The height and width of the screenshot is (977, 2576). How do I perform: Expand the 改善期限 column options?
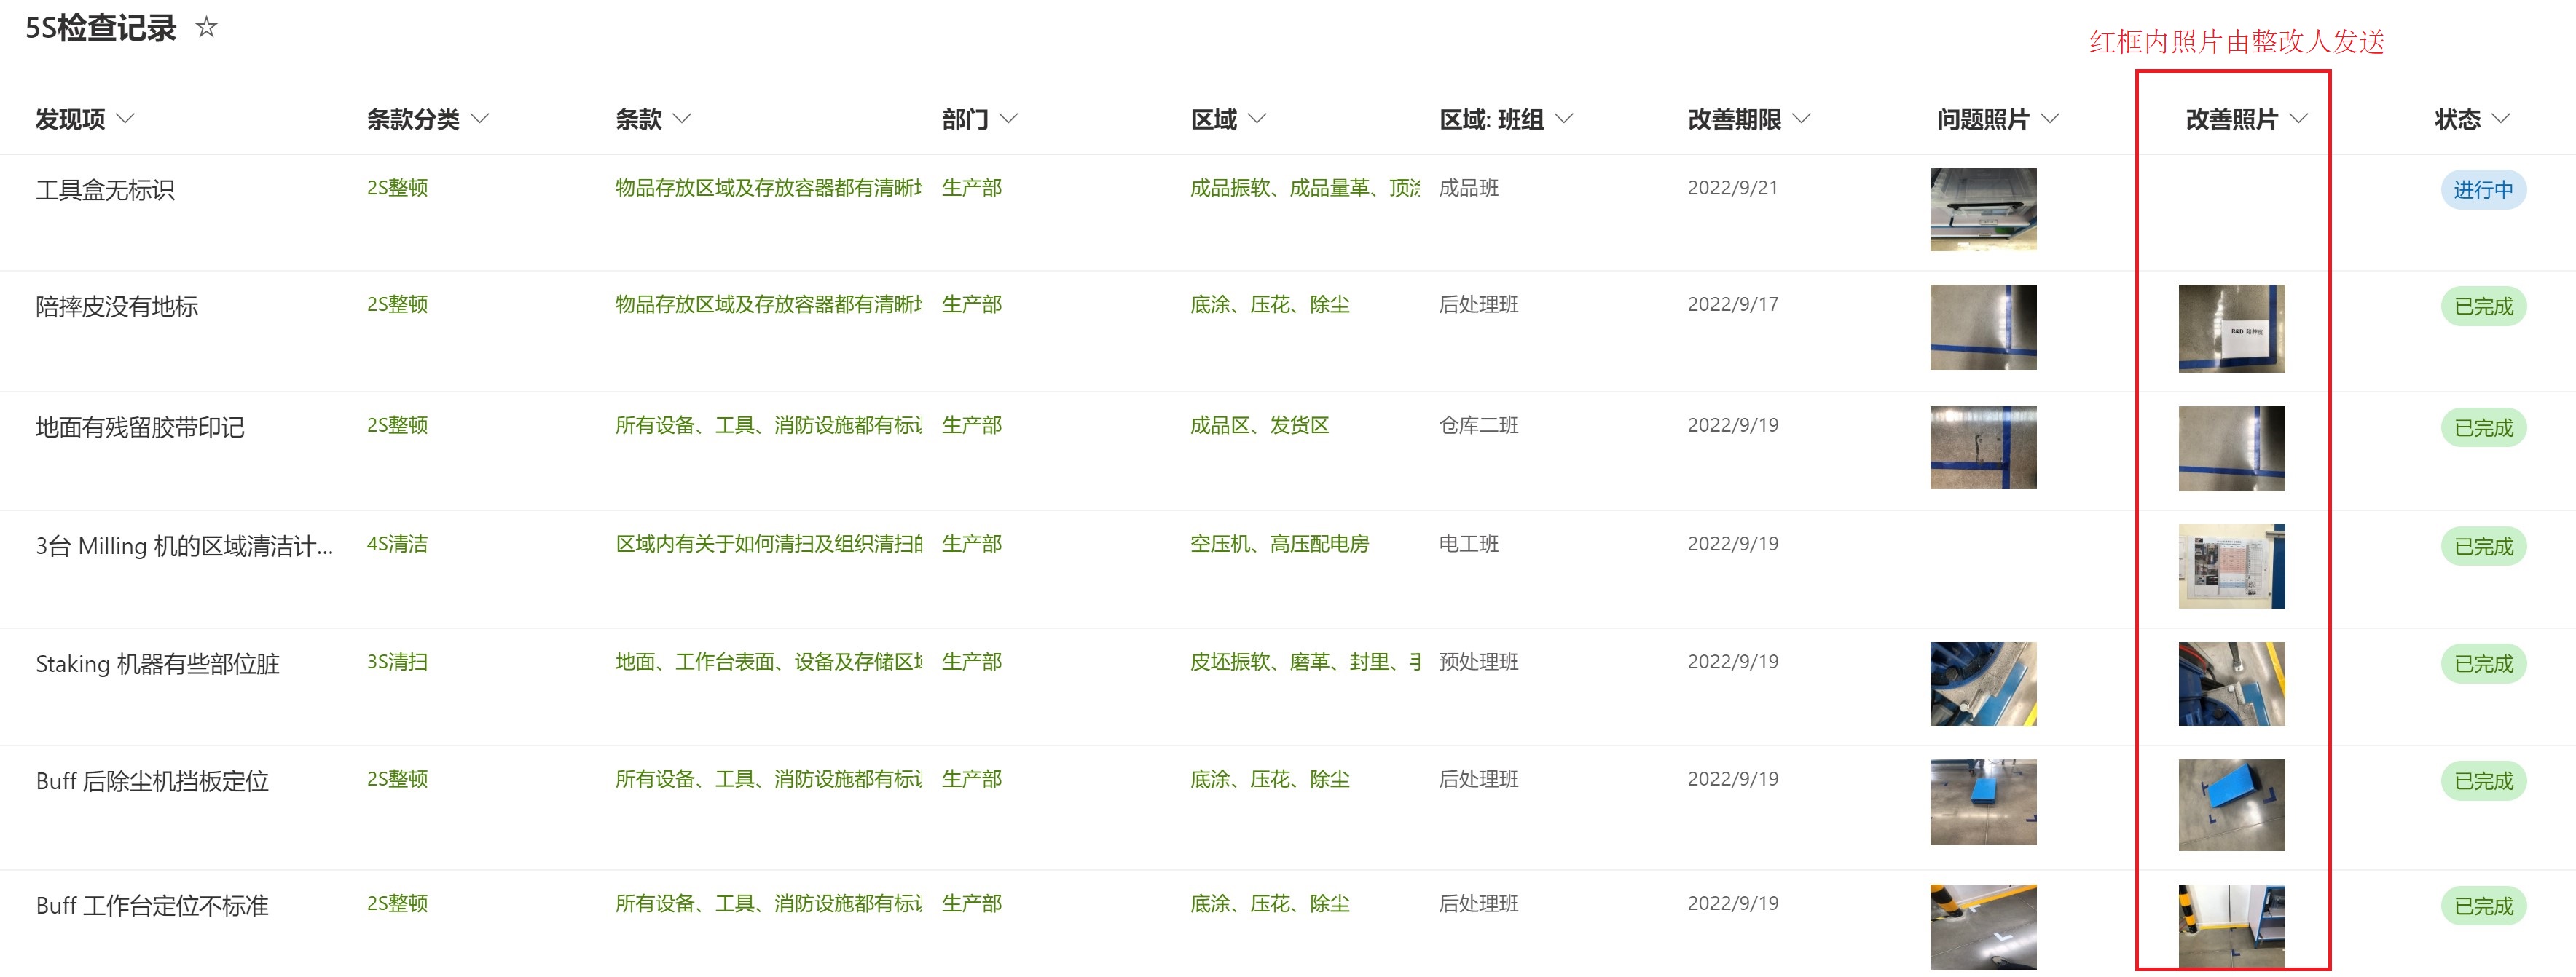coord(1801,119)
